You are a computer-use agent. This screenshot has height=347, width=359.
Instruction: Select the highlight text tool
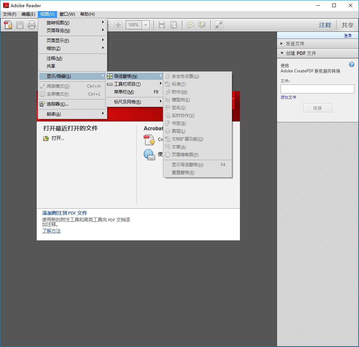[202, 25]
